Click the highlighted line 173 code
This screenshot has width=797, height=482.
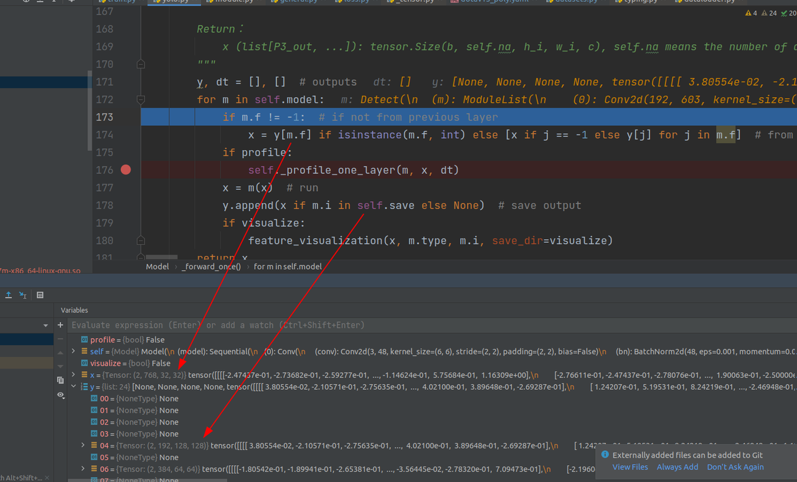361,117
